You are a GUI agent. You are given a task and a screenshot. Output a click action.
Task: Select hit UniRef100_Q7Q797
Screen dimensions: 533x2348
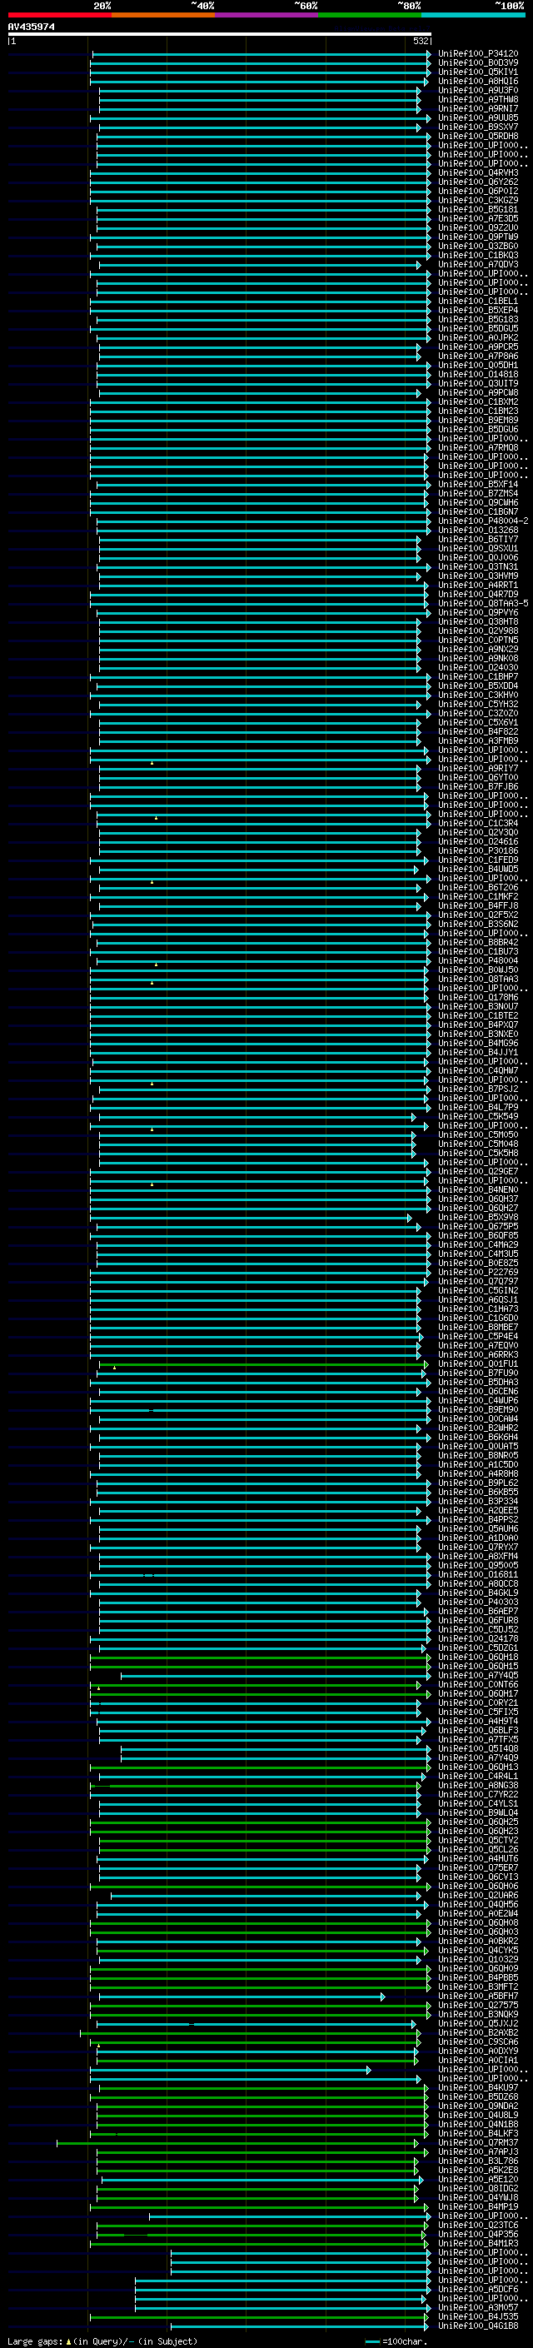pos(477,1281)
